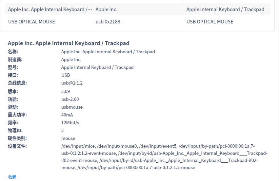Click the Apple Internal Keyboard / Trackpad model cell
This screenshot has height=181, width=279.
(x=225, y=10)
